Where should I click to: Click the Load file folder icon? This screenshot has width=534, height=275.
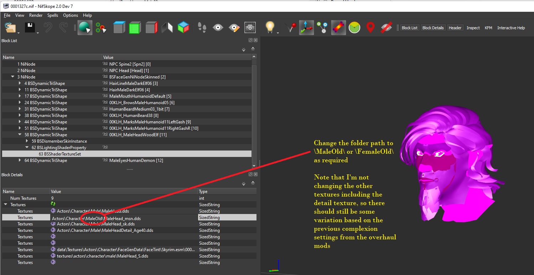(x=11, y=28)
